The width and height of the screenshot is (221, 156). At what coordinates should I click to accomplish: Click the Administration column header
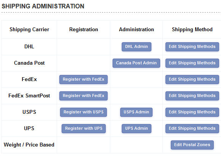pos(137,29)
